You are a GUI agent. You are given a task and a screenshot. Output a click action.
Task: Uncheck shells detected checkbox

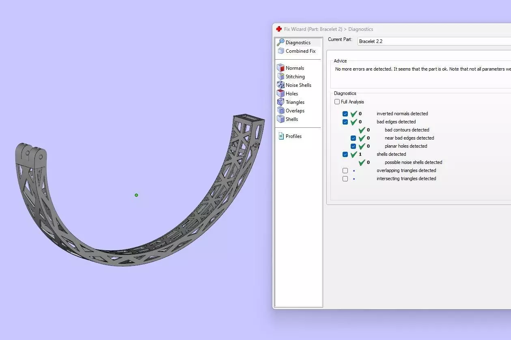coord(345,154)
